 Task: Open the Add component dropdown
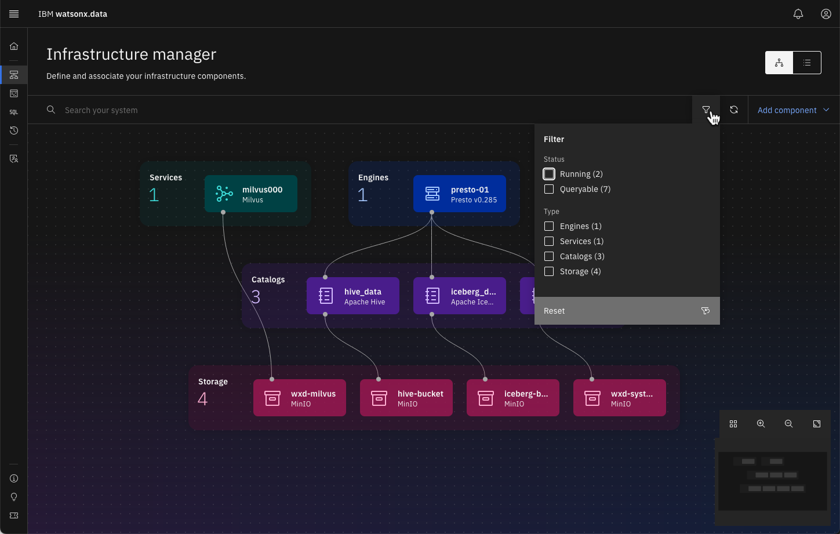794,110
